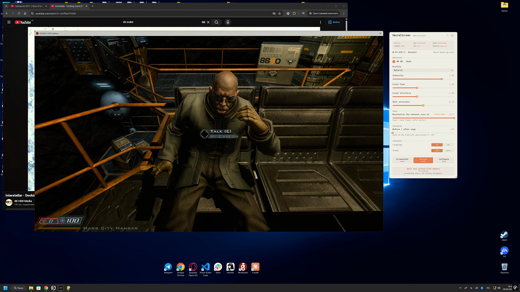520x292 pixels.
Task: Click the Skin structure slider
Action: click(423, 105)
